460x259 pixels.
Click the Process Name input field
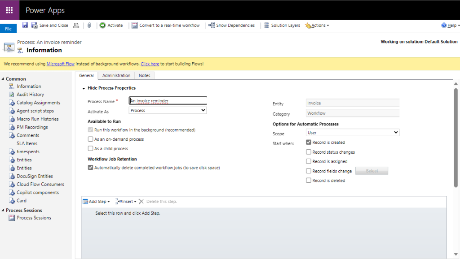(x=168, y=101)
